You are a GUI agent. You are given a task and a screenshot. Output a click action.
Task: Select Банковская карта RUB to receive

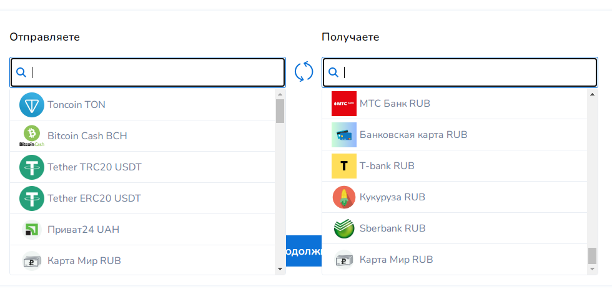(x=455, y=135)
